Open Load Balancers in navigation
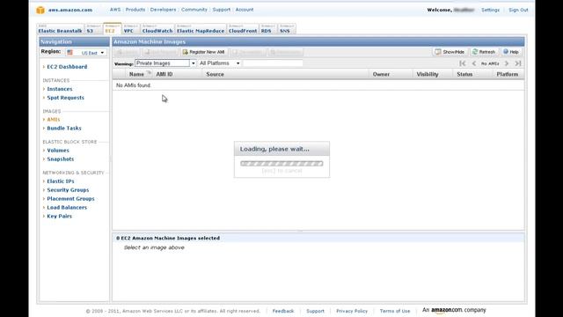Screen dimensions: 563x317 [67, 208]
